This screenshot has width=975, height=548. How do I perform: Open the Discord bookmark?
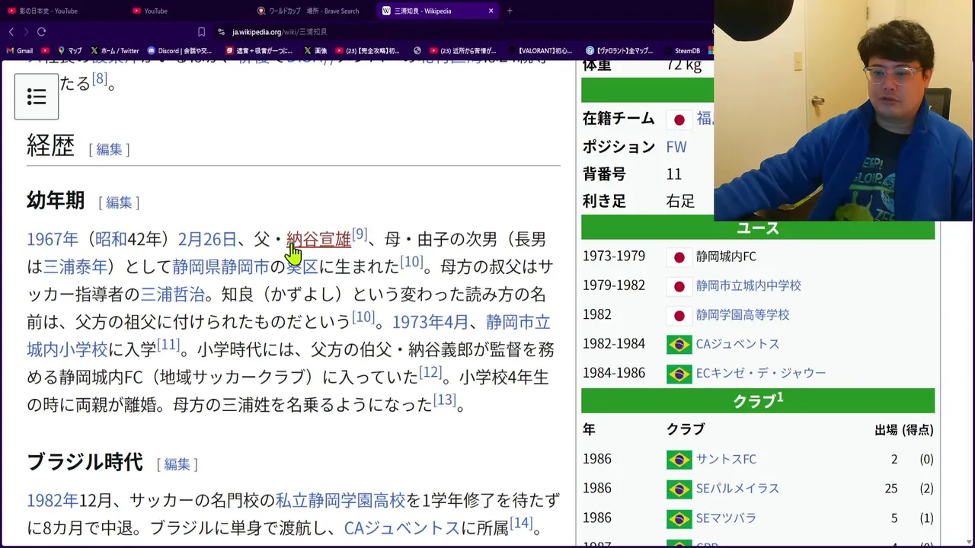[x=180, y=51]
